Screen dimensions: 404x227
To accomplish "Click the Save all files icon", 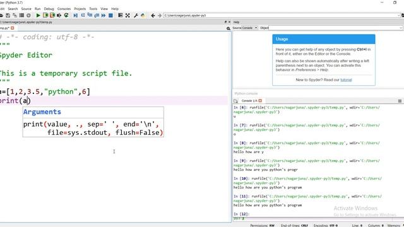I will point(15,15).
